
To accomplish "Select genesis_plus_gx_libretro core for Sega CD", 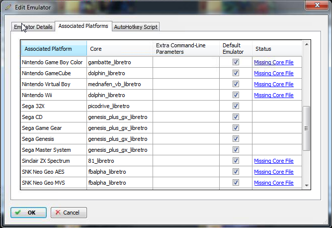I will (x=120, y=117).
